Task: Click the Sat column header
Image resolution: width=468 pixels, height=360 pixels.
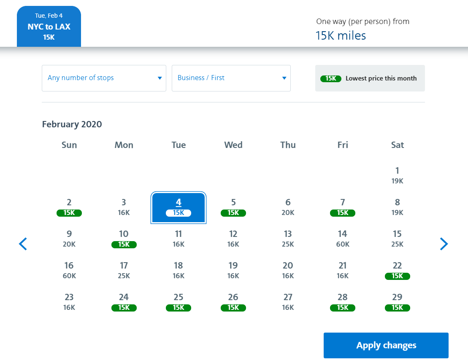Action: pos(397,145)
